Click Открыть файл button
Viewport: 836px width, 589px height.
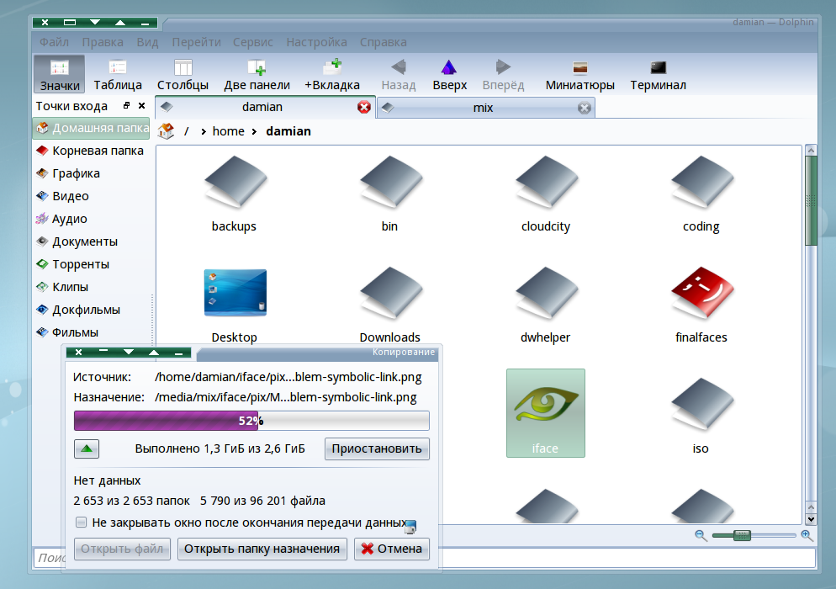(122, 549)
